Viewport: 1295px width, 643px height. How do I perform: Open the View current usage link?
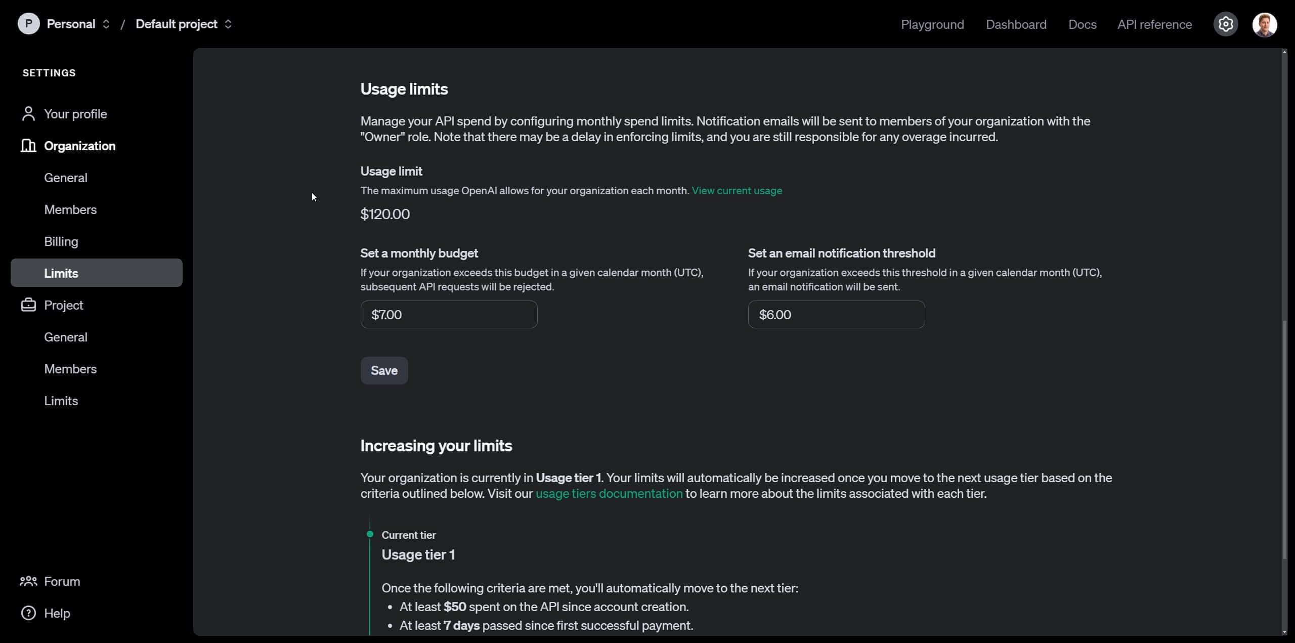[x=736, y=191]
